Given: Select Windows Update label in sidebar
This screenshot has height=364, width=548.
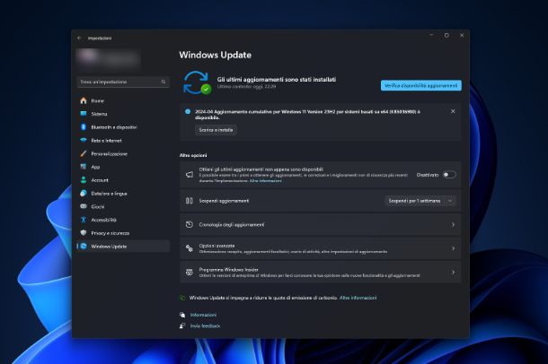Looking at the screenshot, I should pyautogui.click(x=109, y=247).
